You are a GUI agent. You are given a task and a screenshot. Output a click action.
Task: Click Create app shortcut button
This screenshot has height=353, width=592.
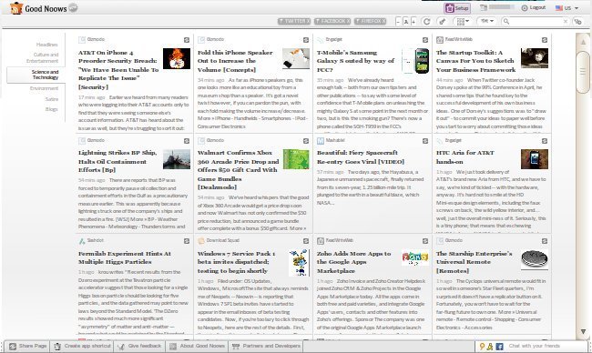point(83,346)
